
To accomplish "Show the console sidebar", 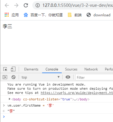I will click(x=5, y=77).
